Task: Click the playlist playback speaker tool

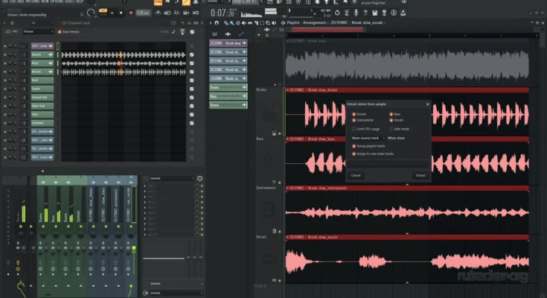Action: pyautogui.click(x=274, y=22)
